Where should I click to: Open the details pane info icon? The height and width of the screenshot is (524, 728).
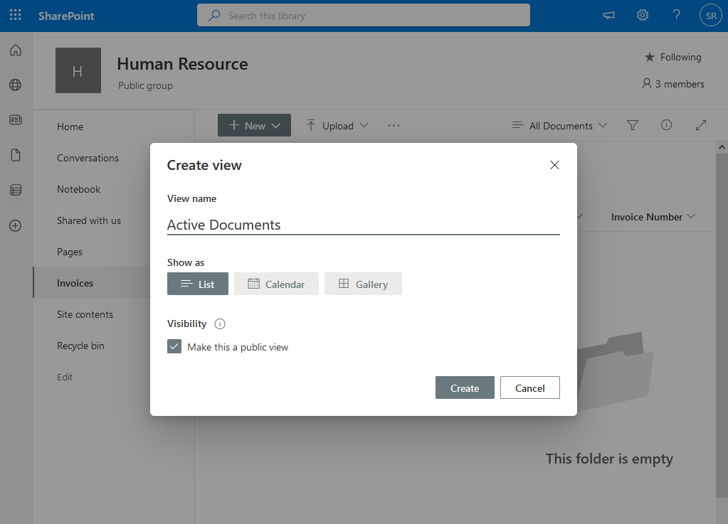[666, 125]
